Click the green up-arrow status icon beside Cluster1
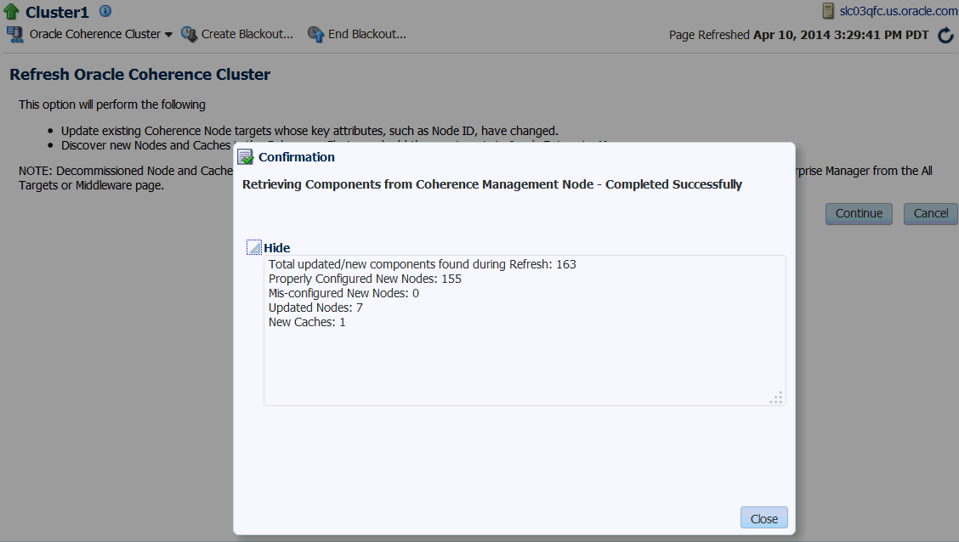The image size is (959, 542). click(11, 11)
